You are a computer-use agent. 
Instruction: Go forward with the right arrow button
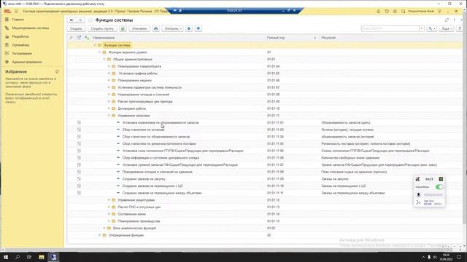click(80, 20)
